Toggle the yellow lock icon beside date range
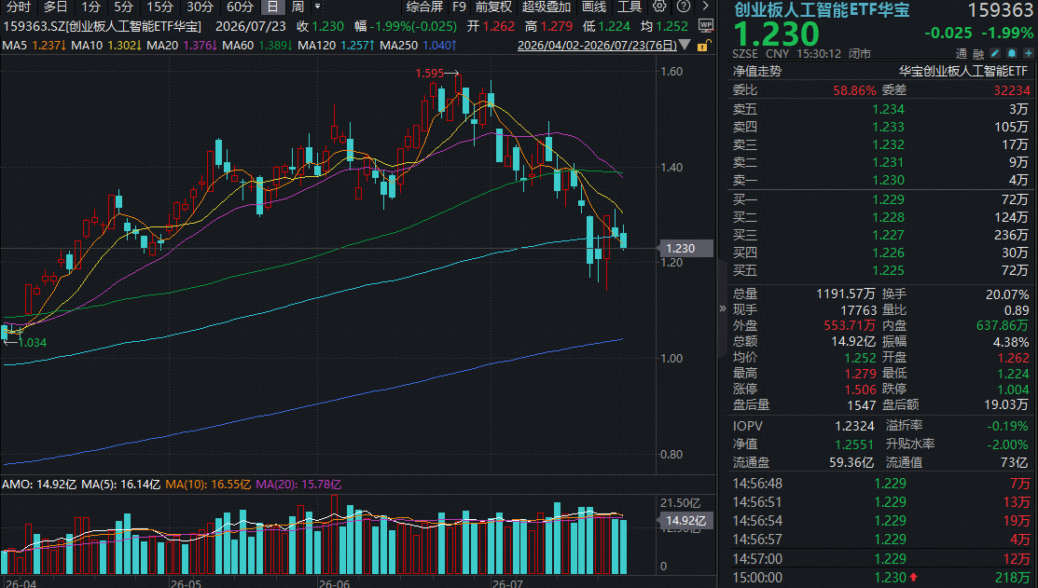Image resolution: width=1038 pixels, height=588 pixels. [x=704, y=45]
